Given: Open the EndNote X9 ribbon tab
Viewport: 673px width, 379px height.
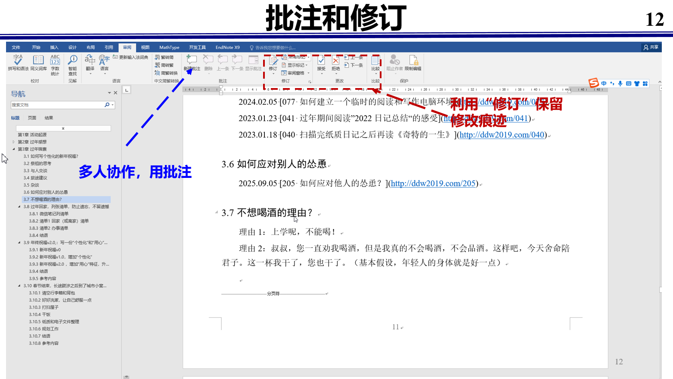Looking at the screenshot, I should tap(227, 47).
